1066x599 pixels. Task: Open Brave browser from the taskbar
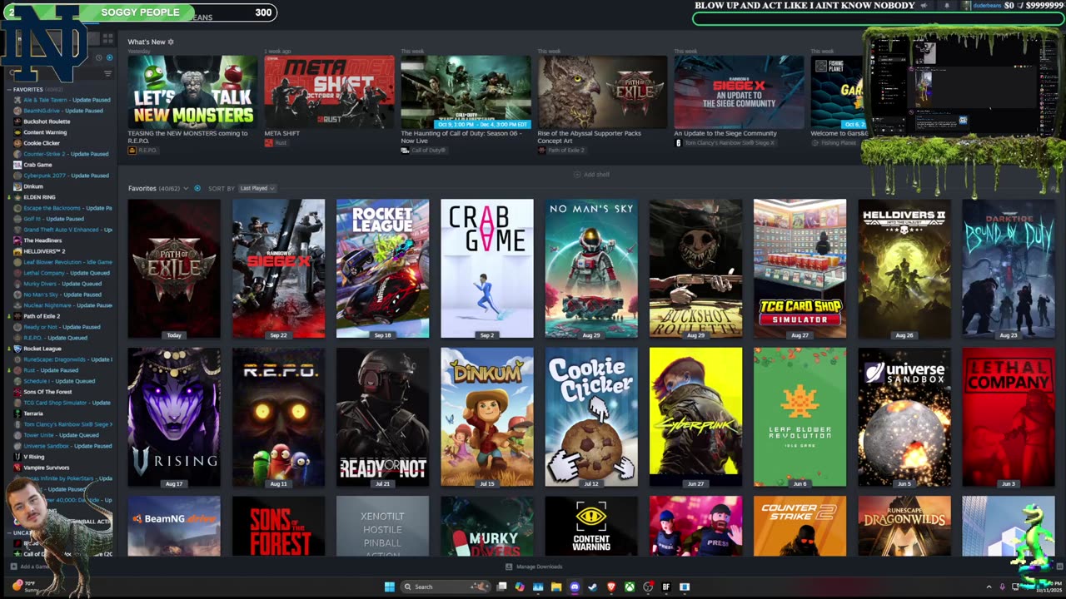tap(610, 587)
